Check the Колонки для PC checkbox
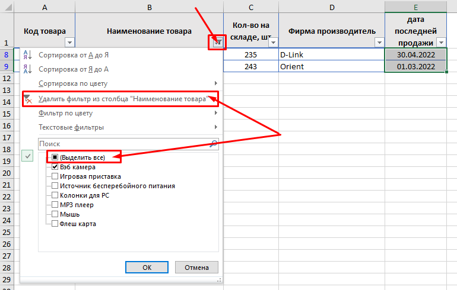This screenshot has width=457, height=290. tap(55, 195)
